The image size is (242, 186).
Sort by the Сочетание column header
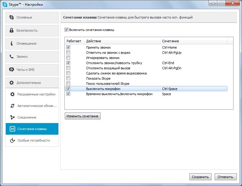pyautogui.click(x=194, y=41)
